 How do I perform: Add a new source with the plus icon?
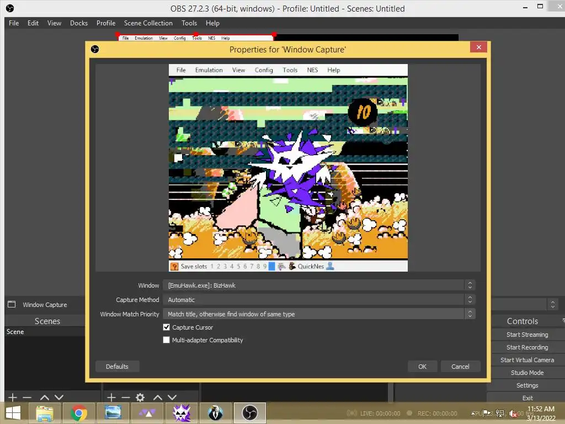pos(111,397)
